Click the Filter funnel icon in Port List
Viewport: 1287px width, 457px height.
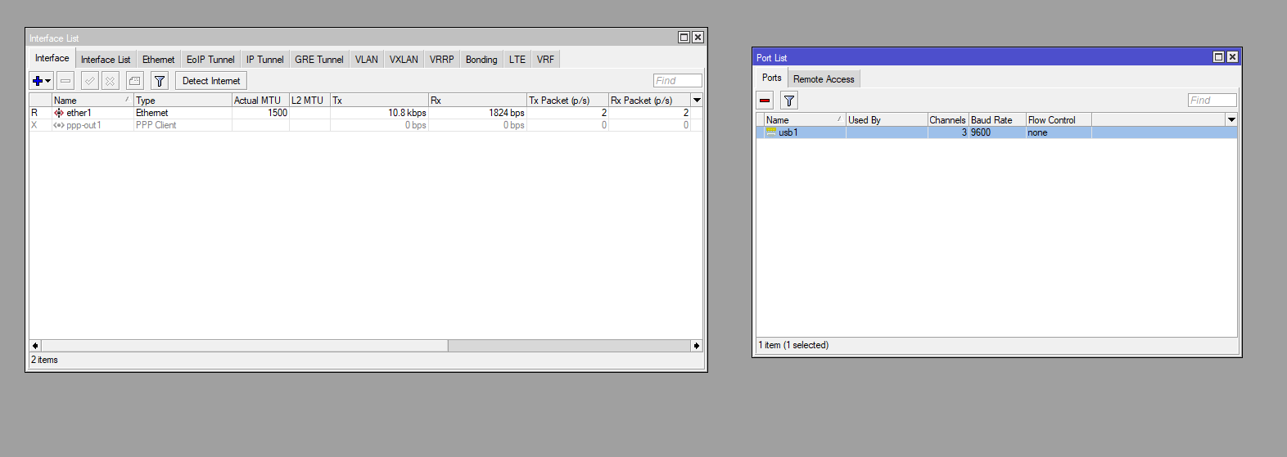788,100
